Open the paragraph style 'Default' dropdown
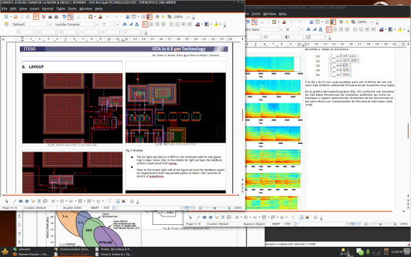411x257 pixels. click(50, 24)
